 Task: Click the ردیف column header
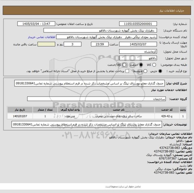[183, 110]
